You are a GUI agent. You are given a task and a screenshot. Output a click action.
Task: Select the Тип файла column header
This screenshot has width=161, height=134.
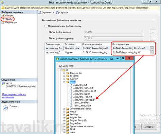pos(72,44)
